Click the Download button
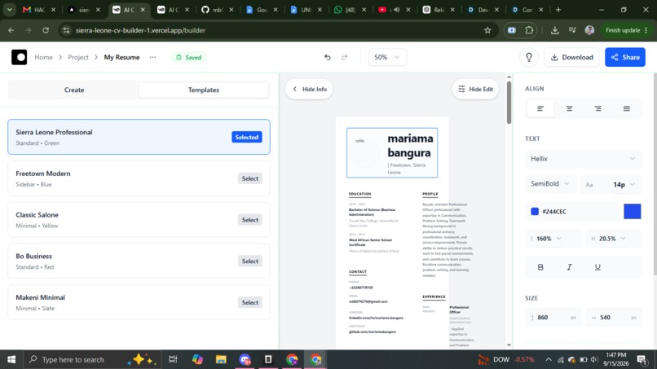 (x=571, y=57)
